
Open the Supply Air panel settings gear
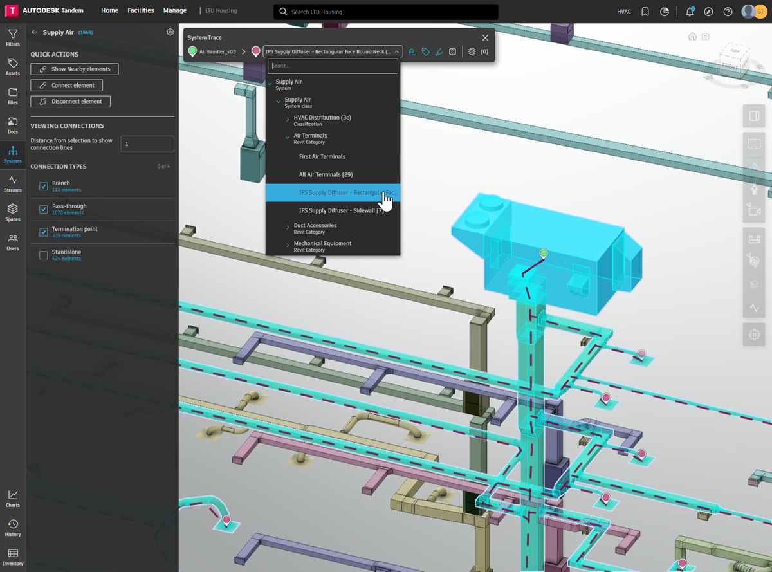[170, 32]
